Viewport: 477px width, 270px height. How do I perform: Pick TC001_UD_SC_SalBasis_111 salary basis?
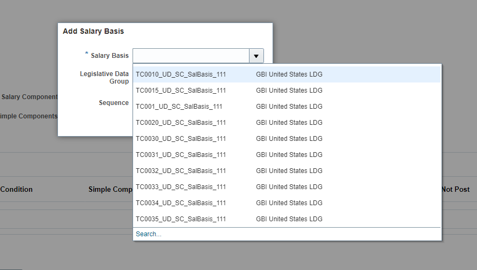[179, 107]
